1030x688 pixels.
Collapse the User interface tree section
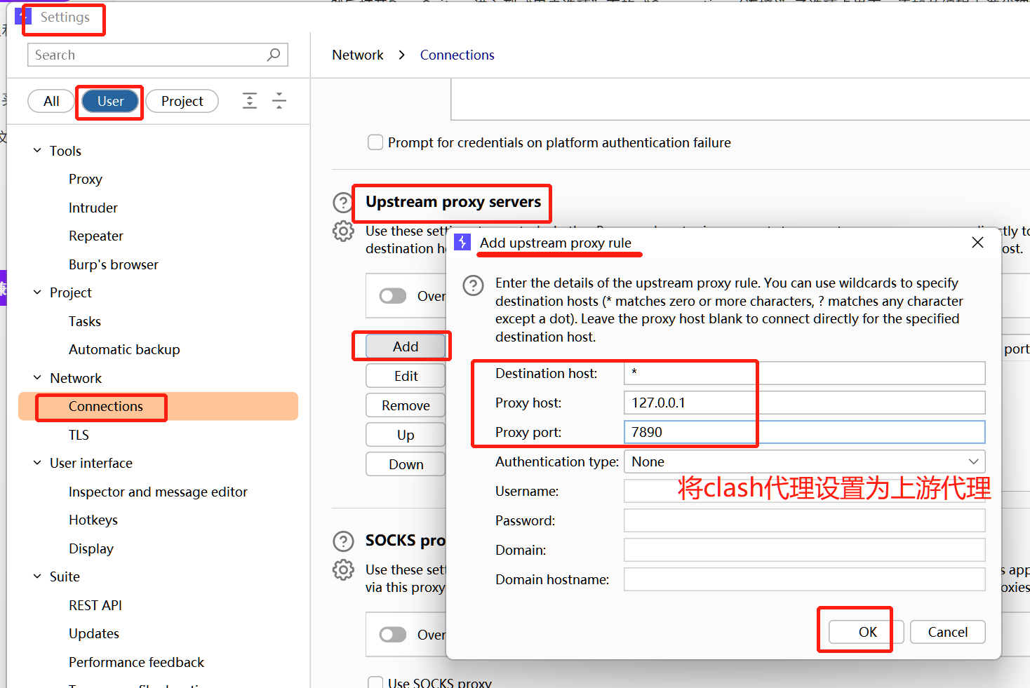coord(37,463)
